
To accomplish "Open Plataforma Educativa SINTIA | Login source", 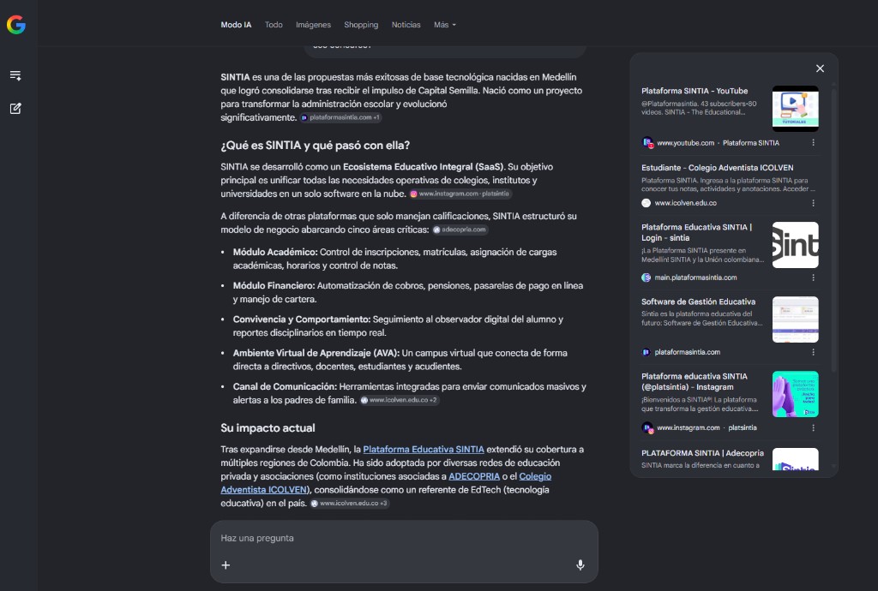I will click(x=696, y=232).
